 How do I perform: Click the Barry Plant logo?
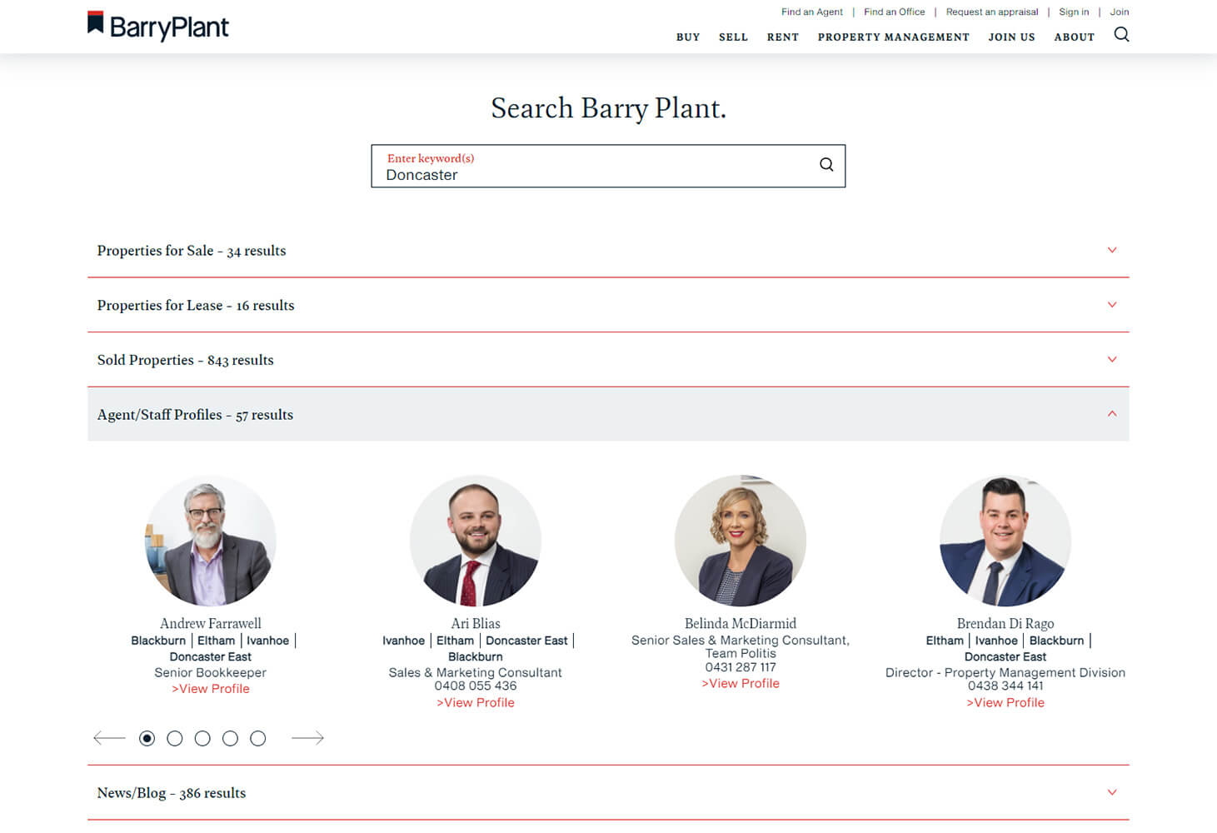coord(158,26)
